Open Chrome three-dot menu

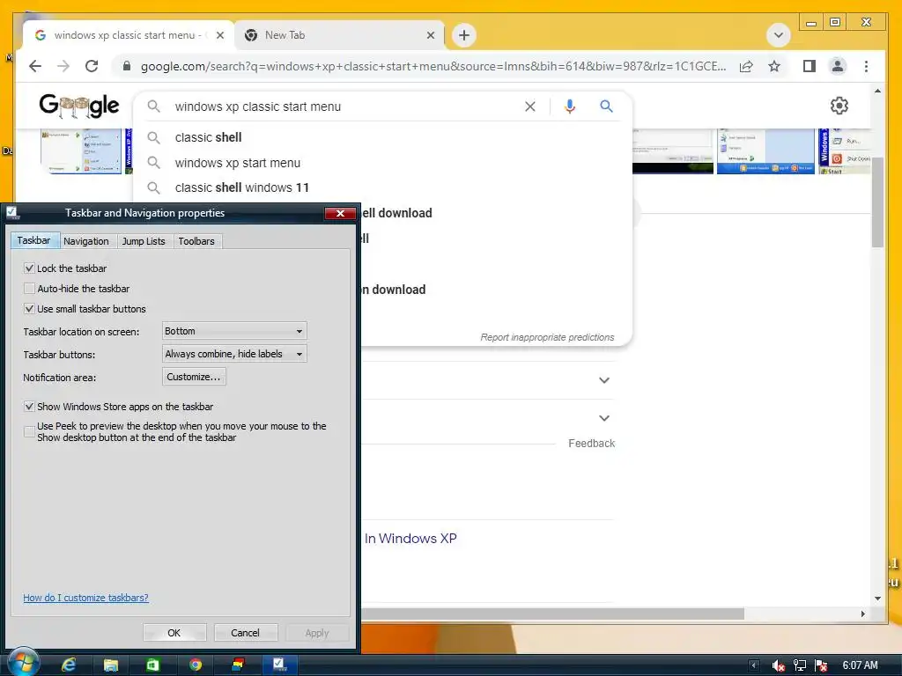point(867,66)
